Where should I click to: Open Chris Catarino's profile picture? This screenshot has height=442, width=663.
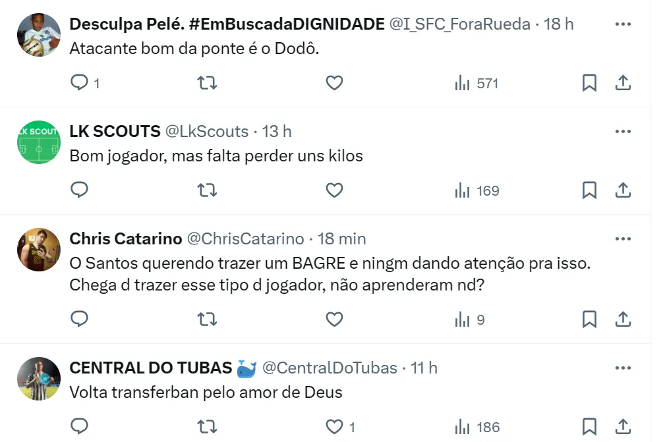(39, 250)
